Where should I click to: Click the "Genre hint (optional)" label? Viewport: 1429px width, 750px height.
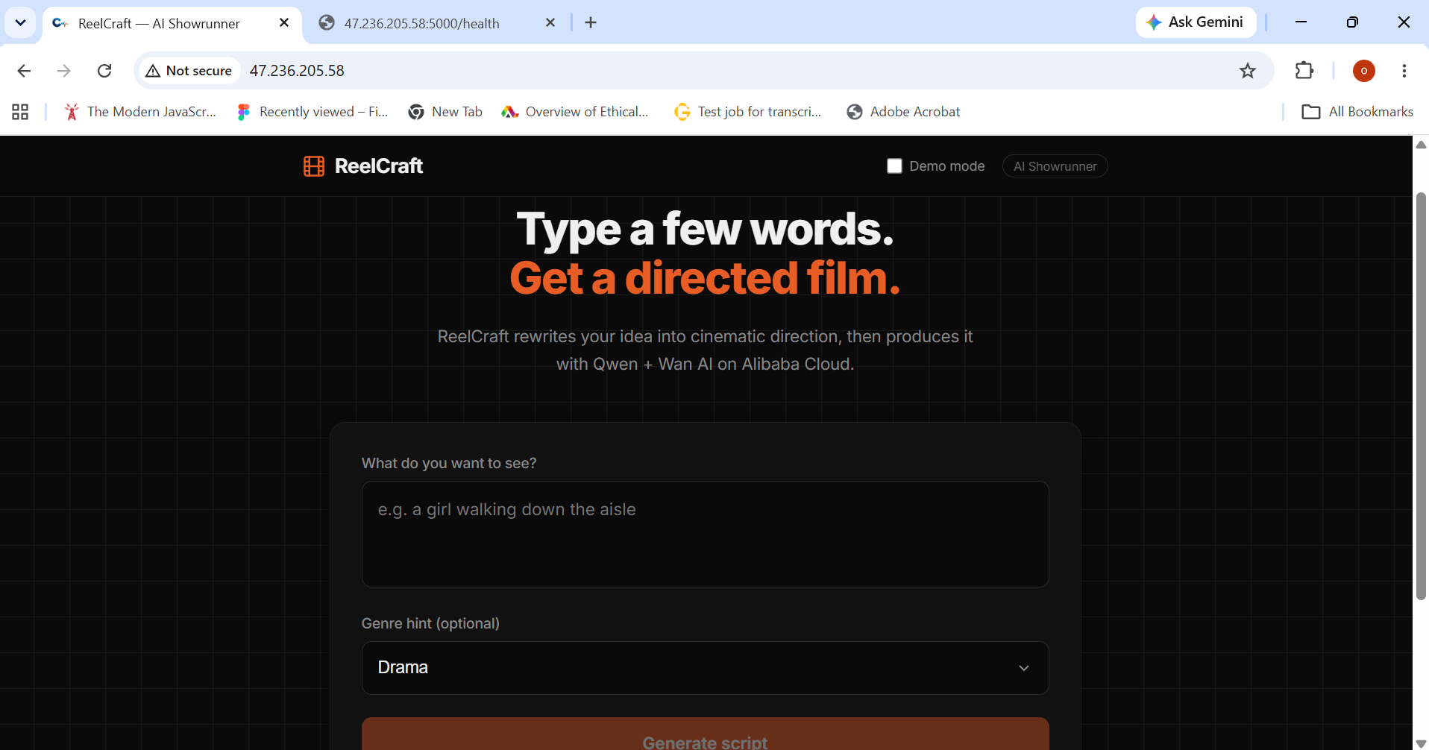pos(430,623)
